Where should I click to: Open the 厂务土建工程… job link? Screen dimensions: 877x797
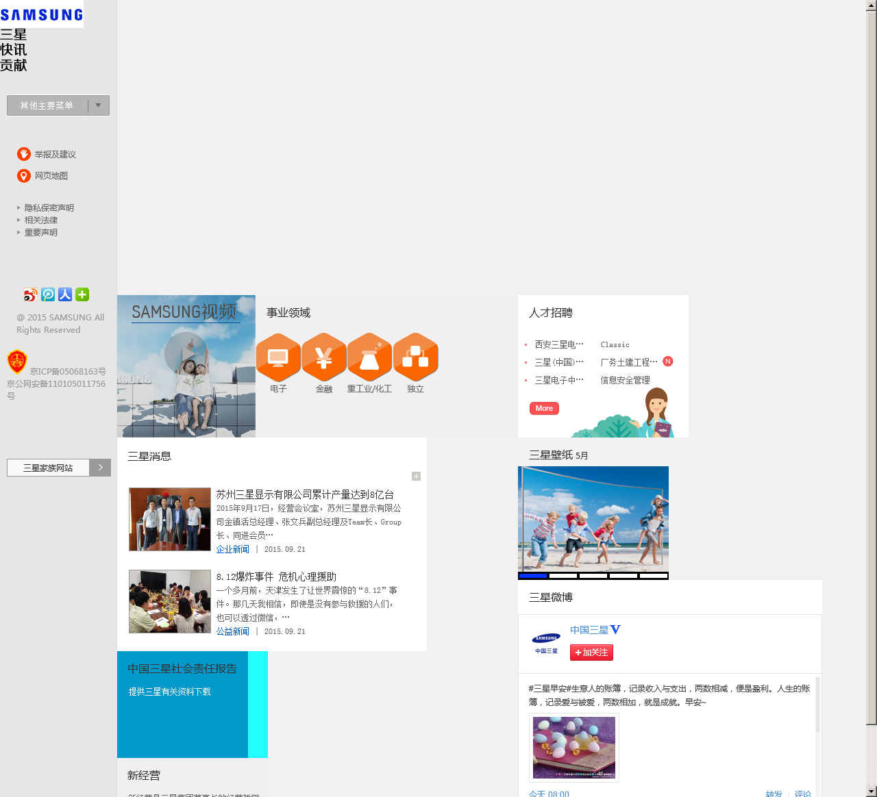629,362
